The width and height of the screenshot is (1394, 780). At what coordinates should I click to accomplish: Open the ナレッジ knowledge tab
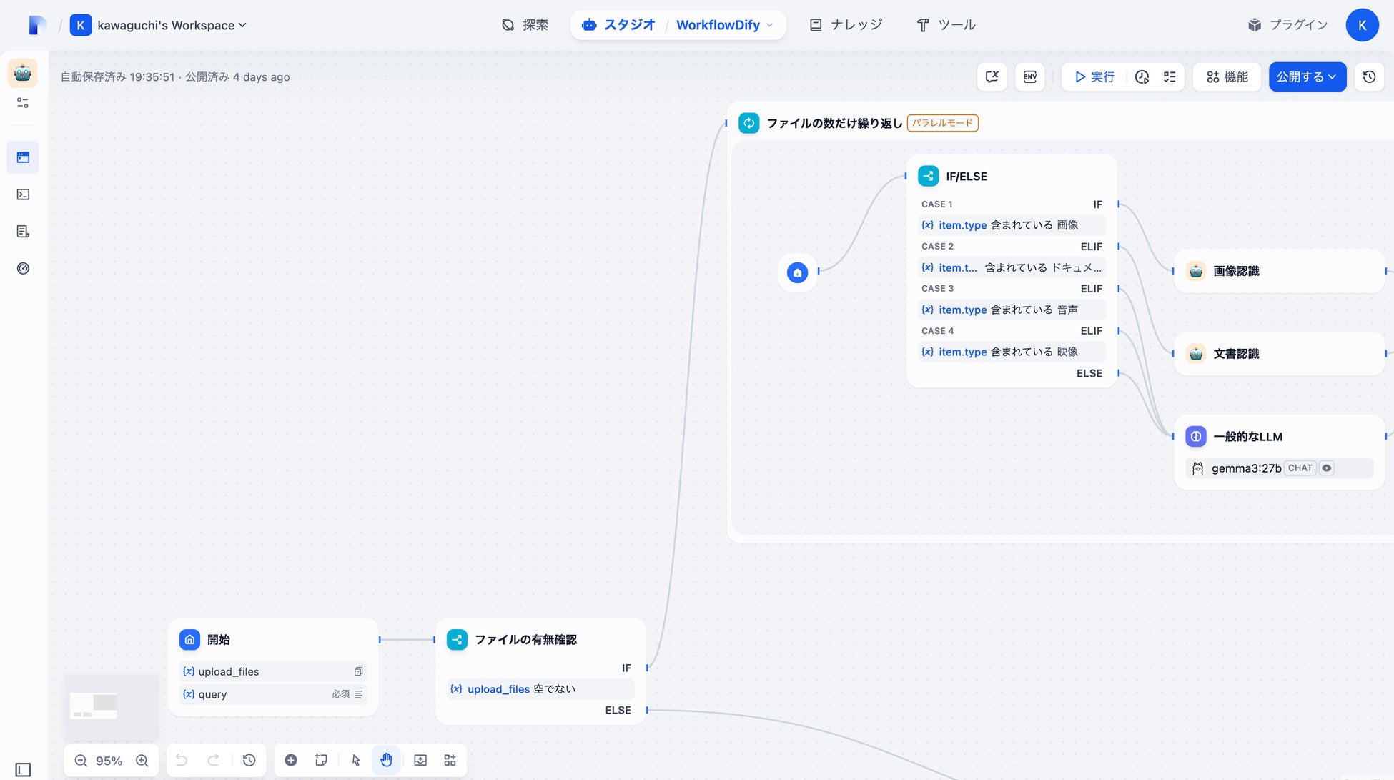point(846,25)
